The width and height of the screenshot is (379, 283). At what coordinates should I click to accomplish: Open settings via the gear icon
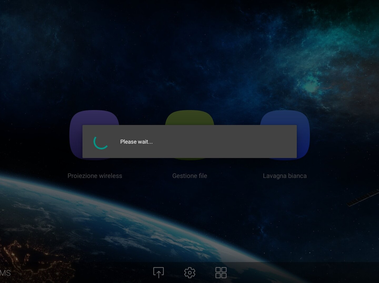tap(190, 272)
